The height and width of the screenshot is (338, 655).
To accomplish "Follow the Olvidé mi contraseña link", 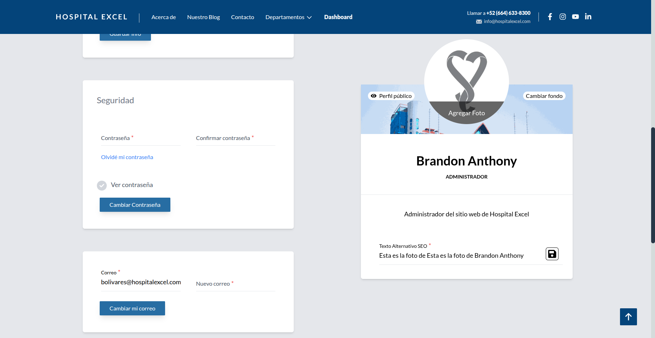I will (x=127, y=157).
